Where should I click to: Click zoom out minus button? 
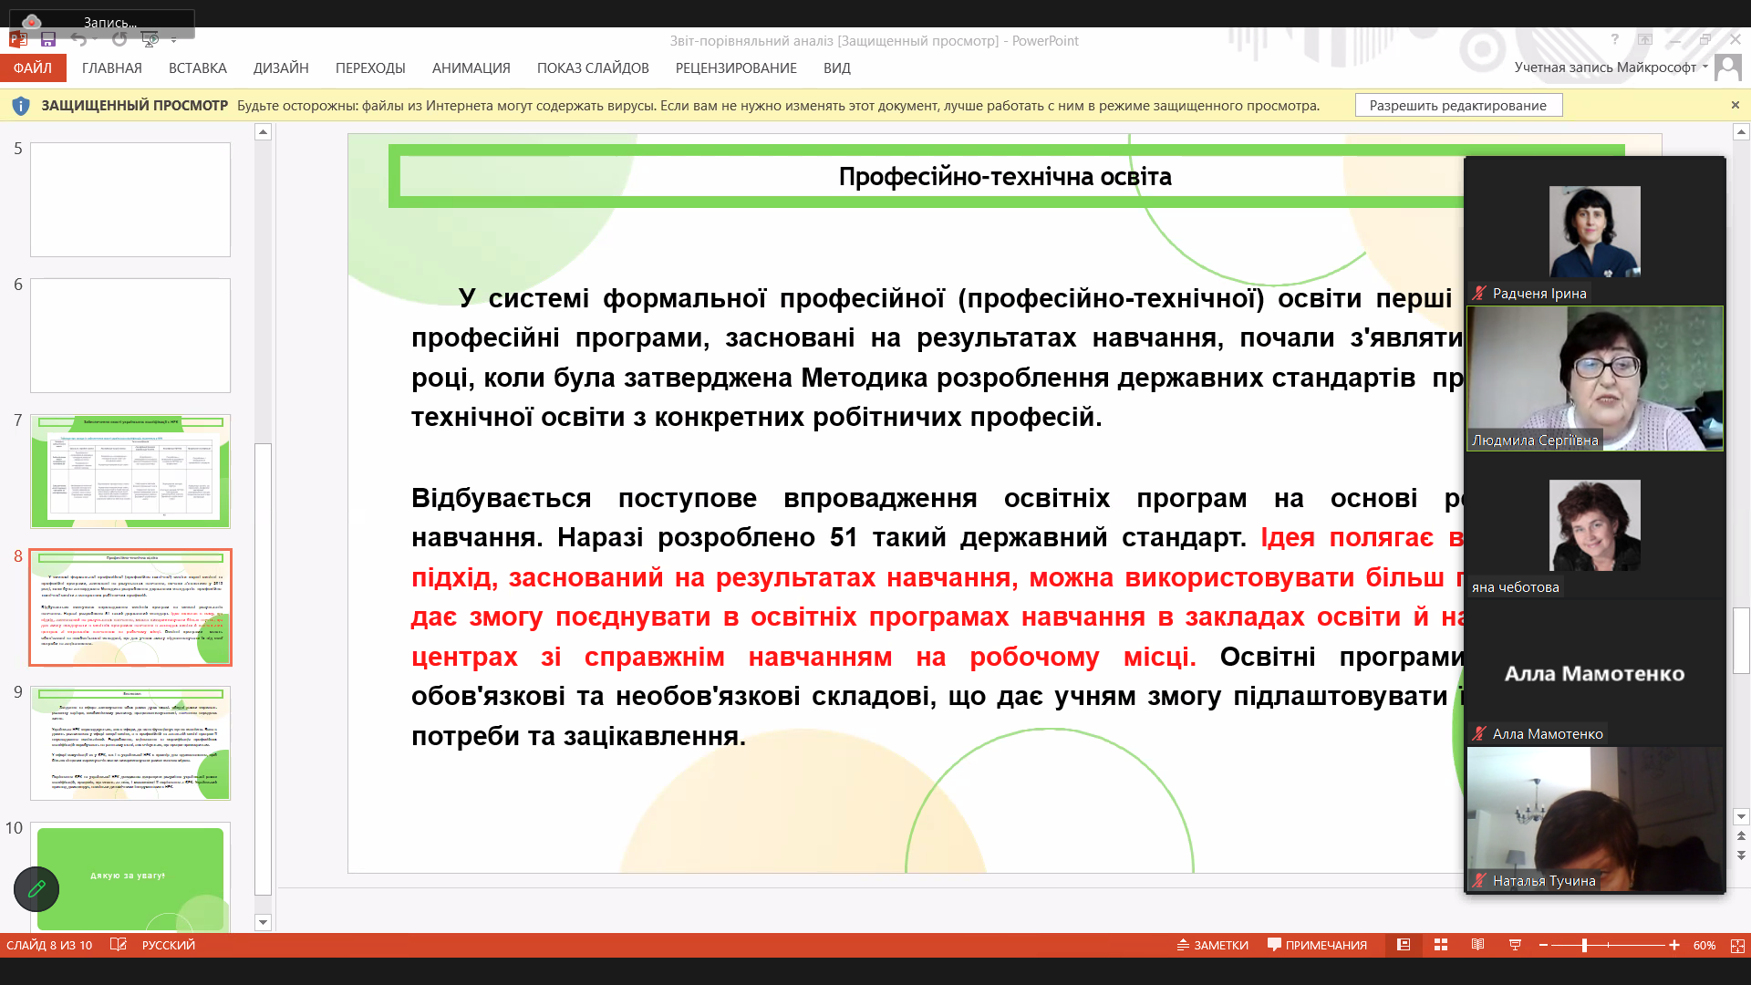click(x=1543, y=945)
